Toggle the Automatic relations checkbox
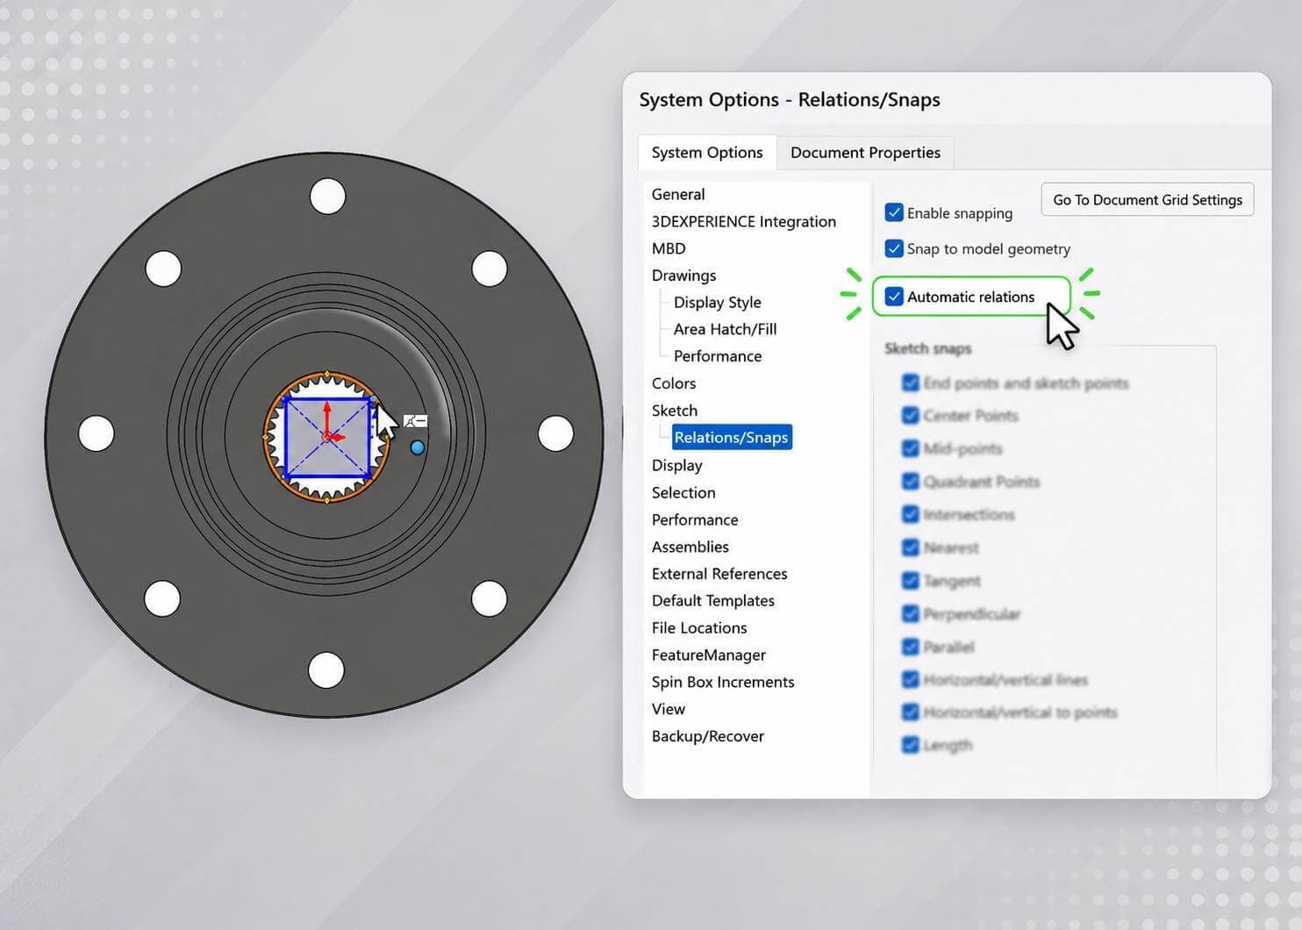 click(894, 297)
